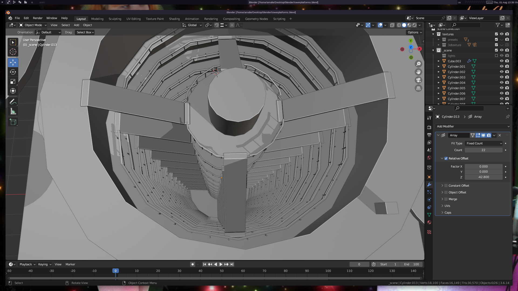Click the Count value field
The width and height of the screenshot is (518, 291).
click(x=483, y=150)
